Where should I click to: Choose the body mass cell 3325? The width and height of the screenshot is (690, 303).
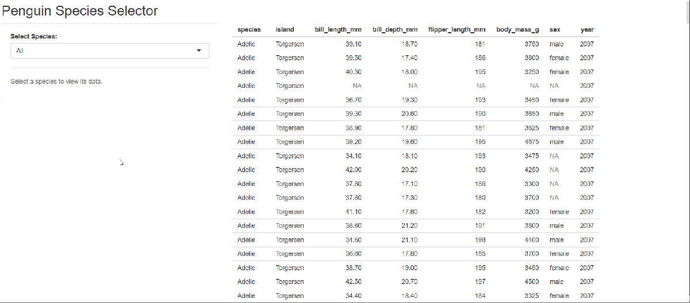(x=532, y=296)
